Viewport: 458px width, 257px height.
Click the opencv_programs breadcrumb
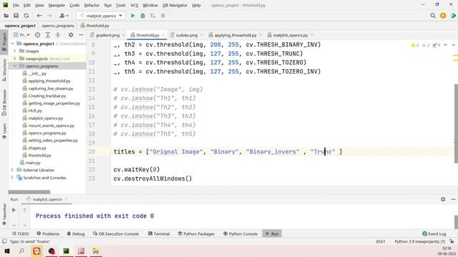tap(58, 26)
